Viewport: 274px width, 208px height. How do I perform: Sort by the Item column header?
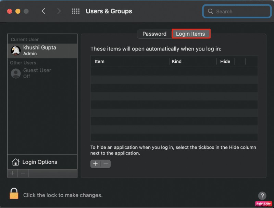pos(130,61)
